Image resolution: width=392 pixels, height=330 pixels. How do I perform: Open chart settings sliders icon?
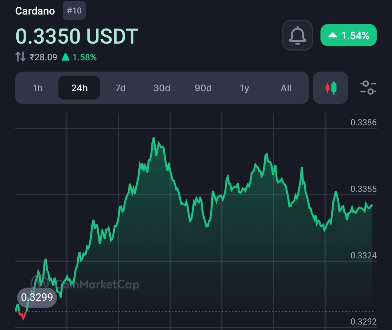(x=368, y=88)
